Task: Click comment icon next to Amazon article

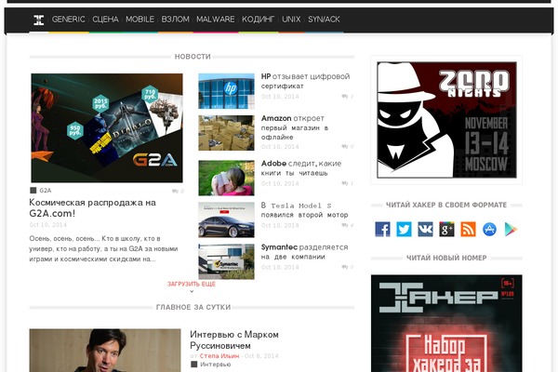Action: [344, 147]
